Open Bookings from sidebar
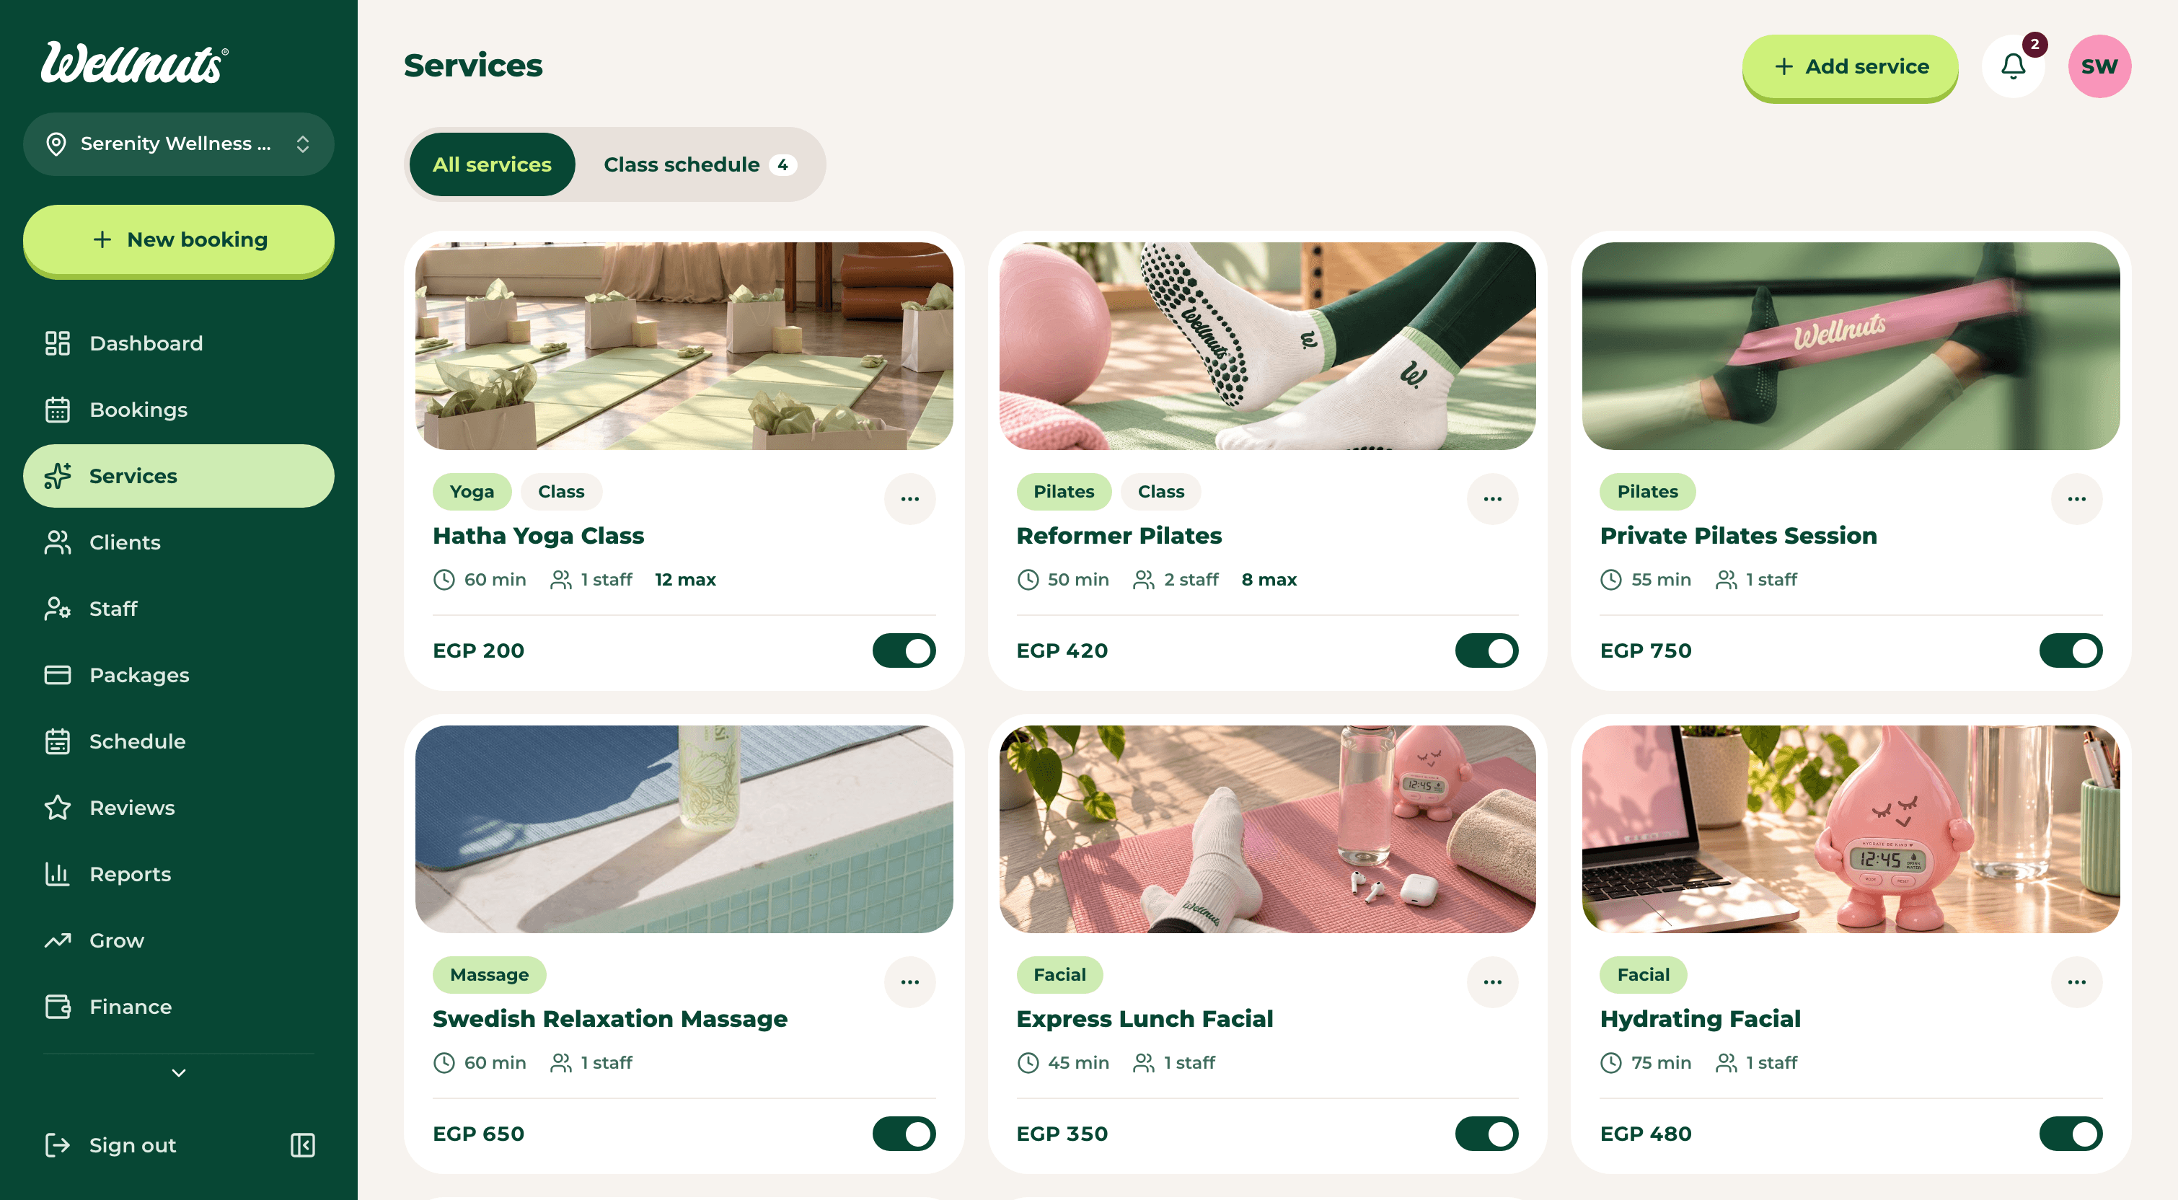The image size is (2178, 1200). (x=178, y=410)
